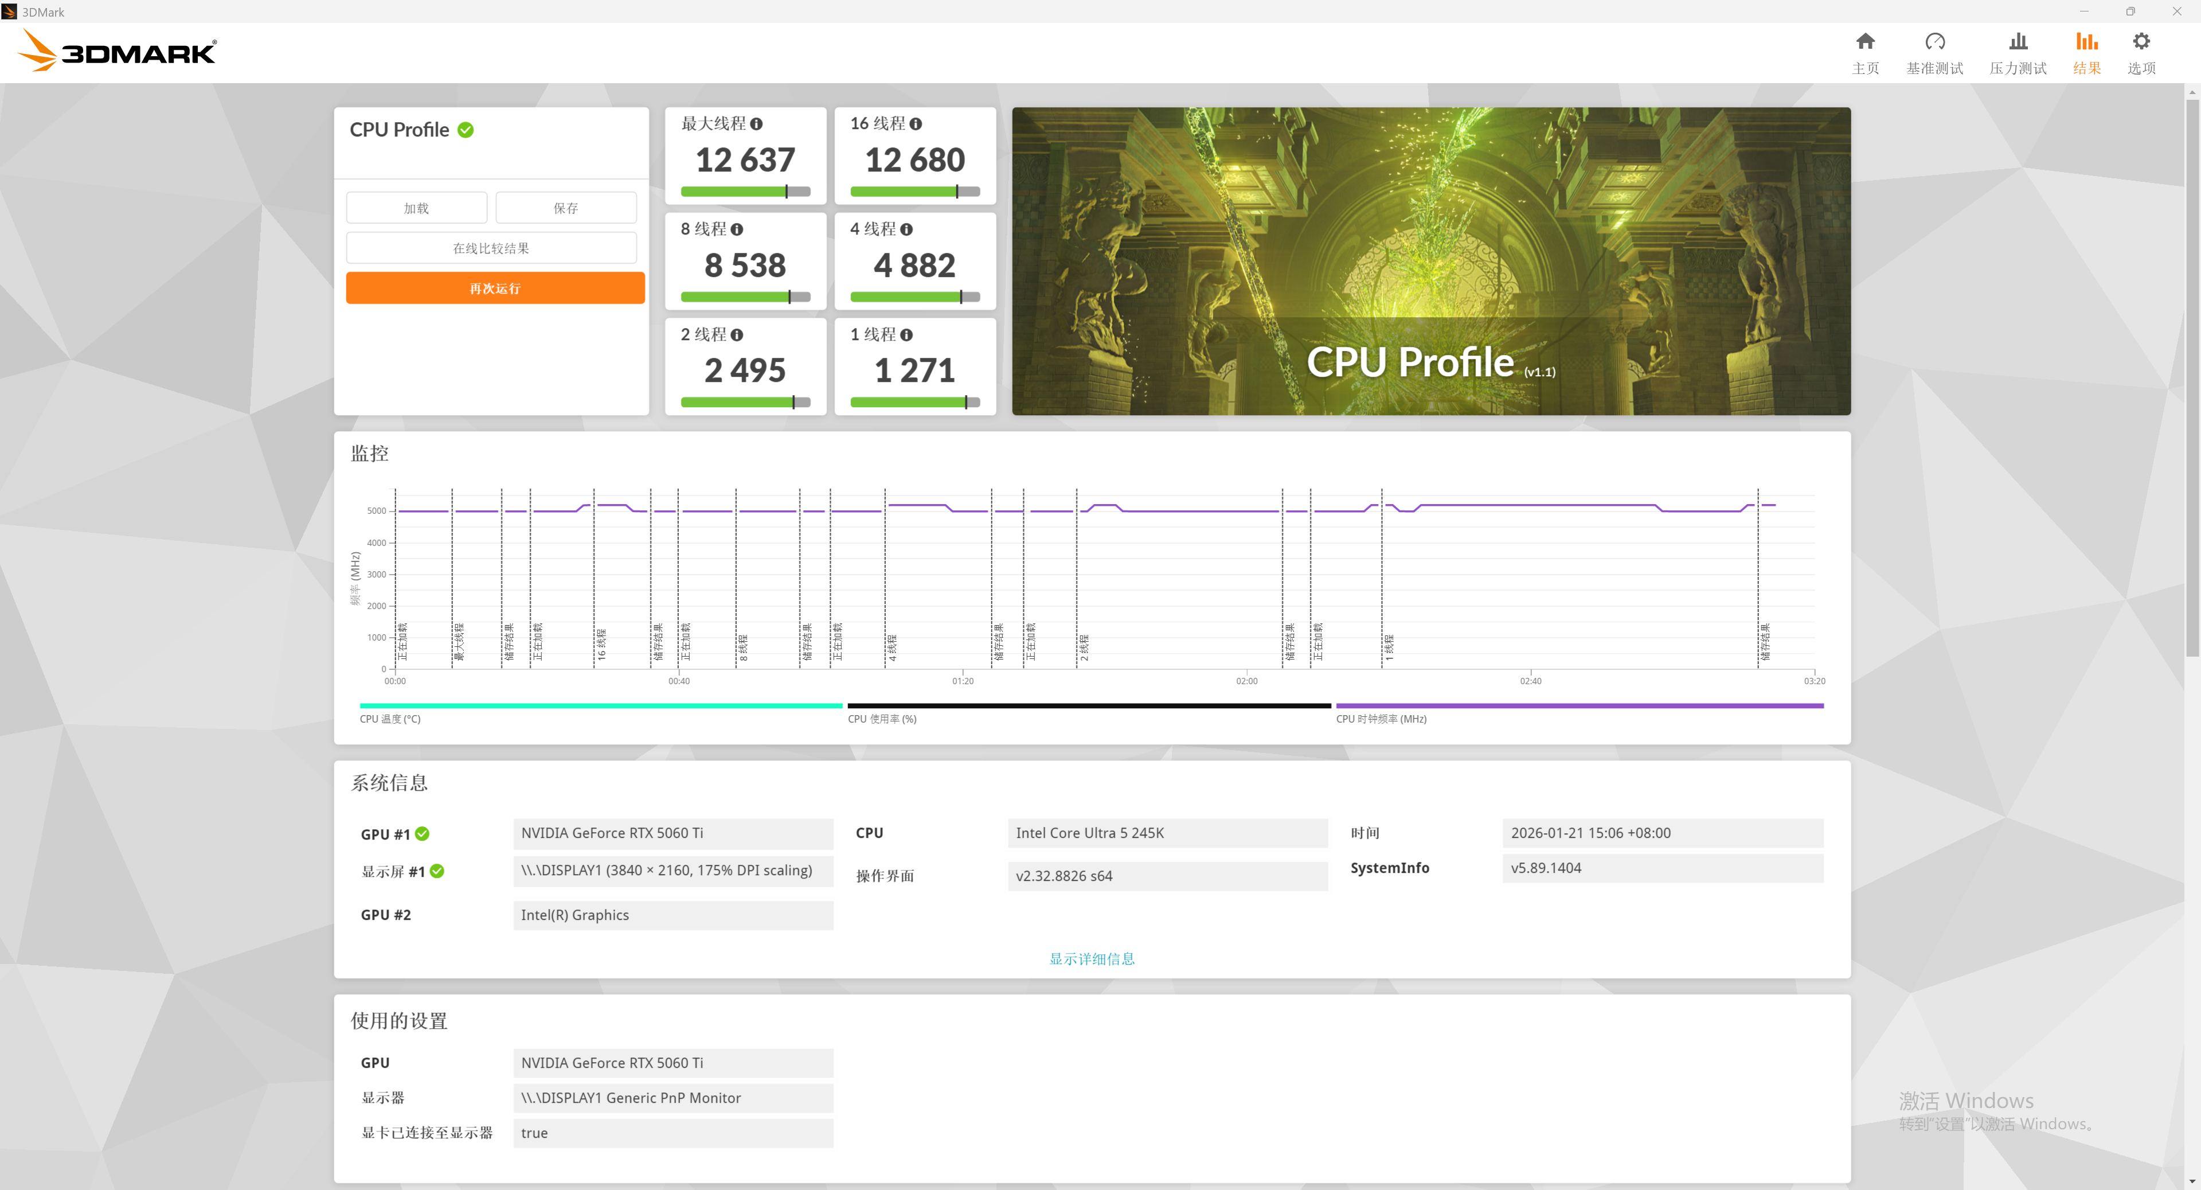
Task: Click info icon next to 最大线程
Action: coord(756,124)
